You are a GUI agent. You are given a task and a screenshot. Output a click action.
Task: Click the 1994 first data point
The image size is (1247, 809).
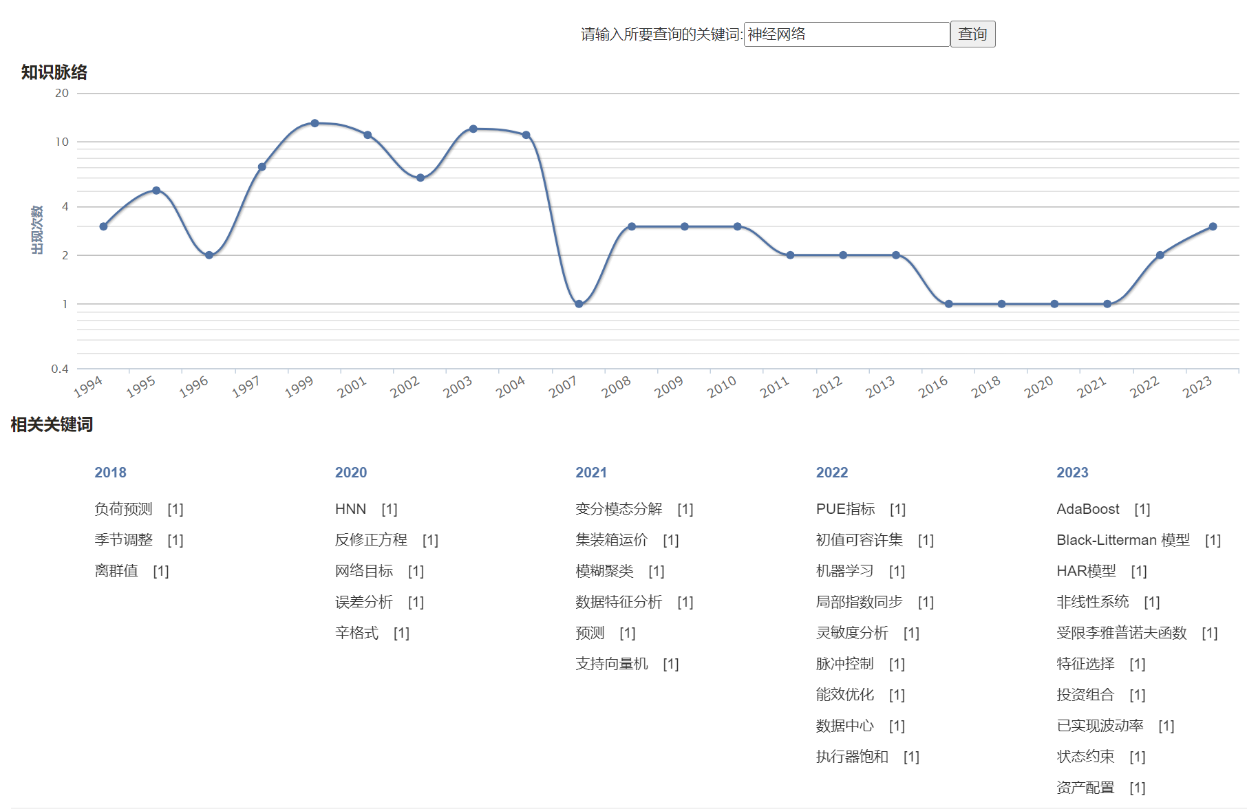point(103,226)
